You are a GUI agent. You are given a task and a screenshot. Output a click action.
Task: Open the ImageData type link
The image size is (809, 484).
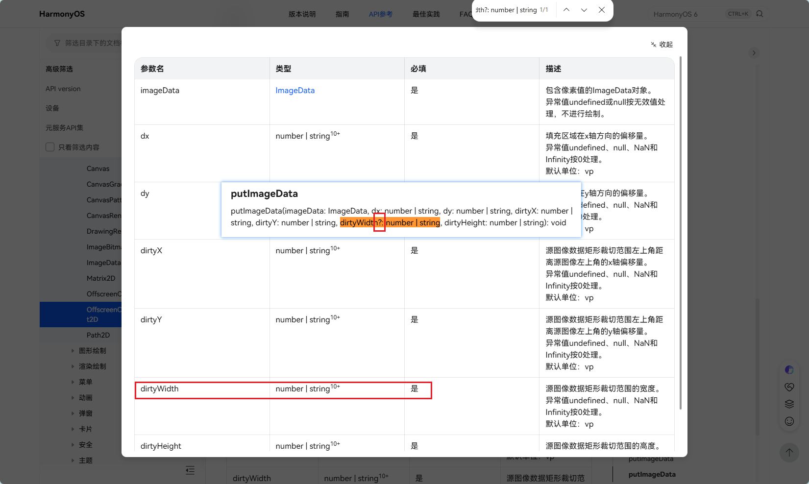295,90
